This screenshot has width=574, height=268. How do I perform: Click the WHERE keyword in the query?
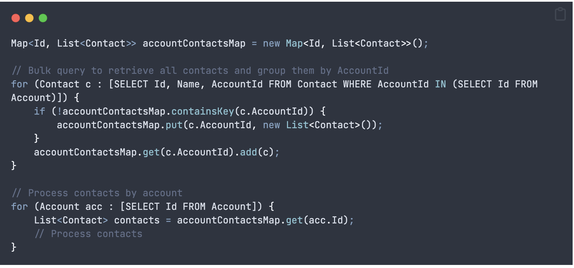pos(357,84)
